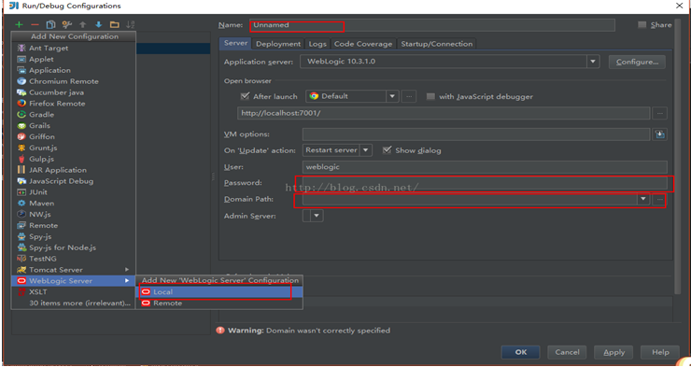This screenshot has height=367, width=691.
Task: Remove configuration with the red minus icon
Action: pos(35,24)
